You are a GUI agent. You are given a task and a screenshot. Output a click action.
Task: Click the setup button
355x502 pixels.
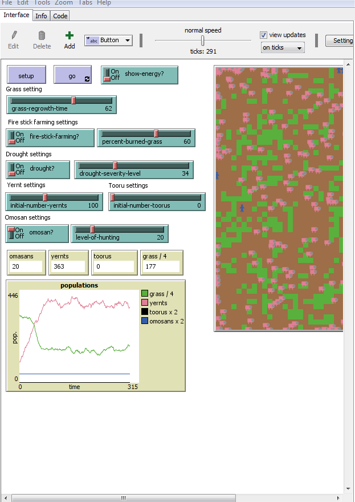tap(26, 75)
